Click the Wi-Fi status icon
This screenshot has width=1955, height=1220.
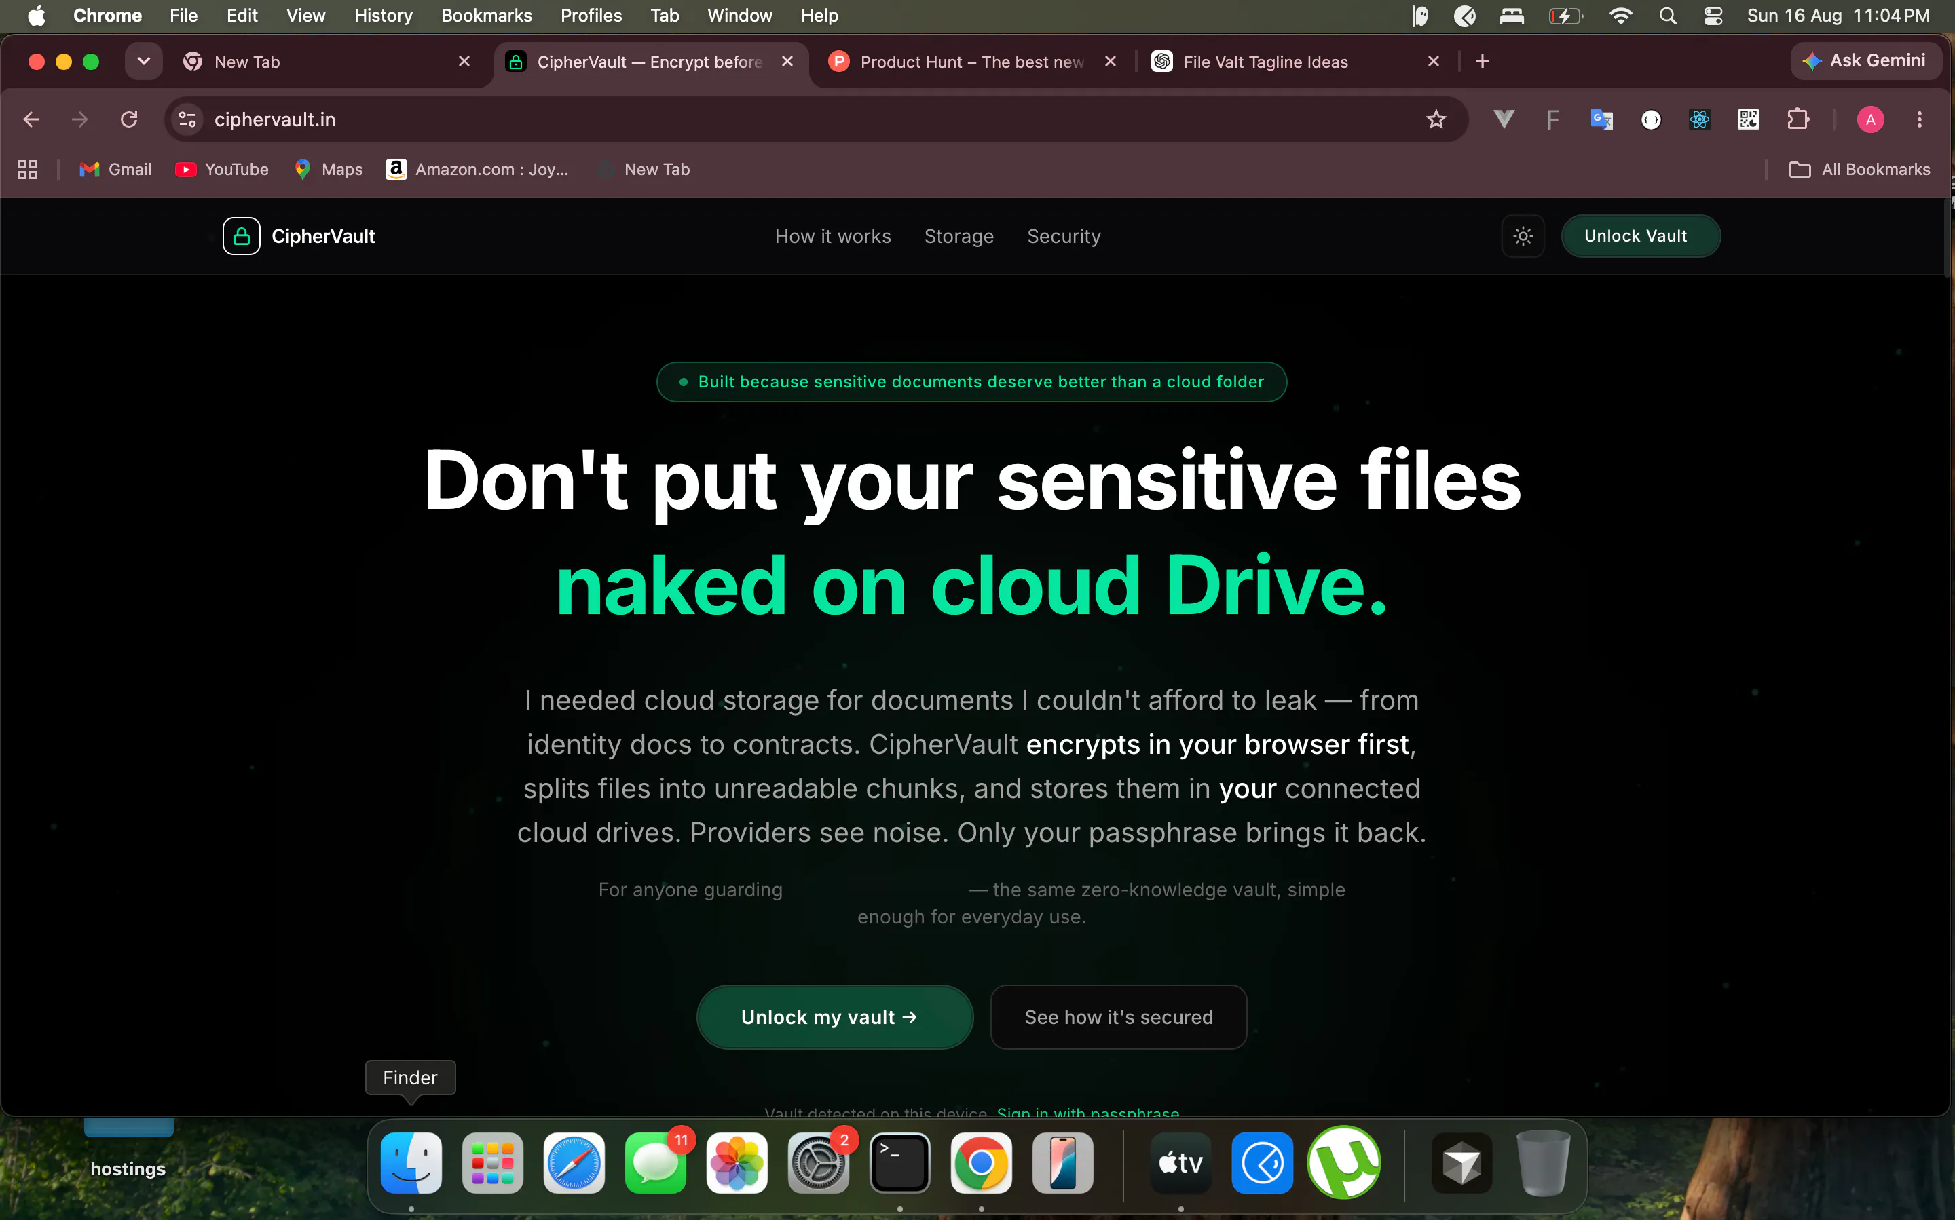tap(1620, 16)
